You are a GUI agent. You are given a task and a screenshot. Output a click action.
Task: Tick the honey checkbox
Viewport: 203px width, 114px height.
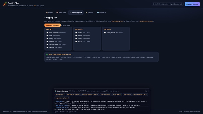click(x=47, y=39)
